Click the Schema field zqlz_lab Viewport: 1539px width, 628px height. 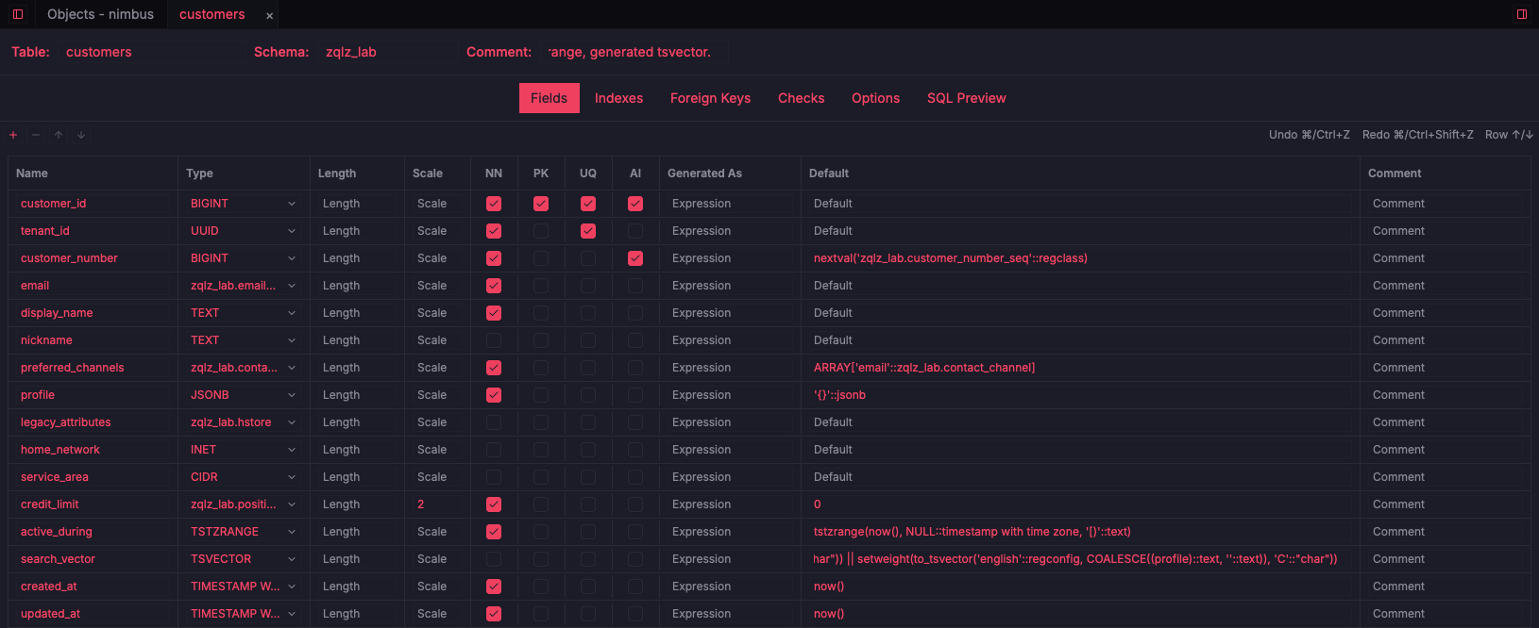click(387, 52)
